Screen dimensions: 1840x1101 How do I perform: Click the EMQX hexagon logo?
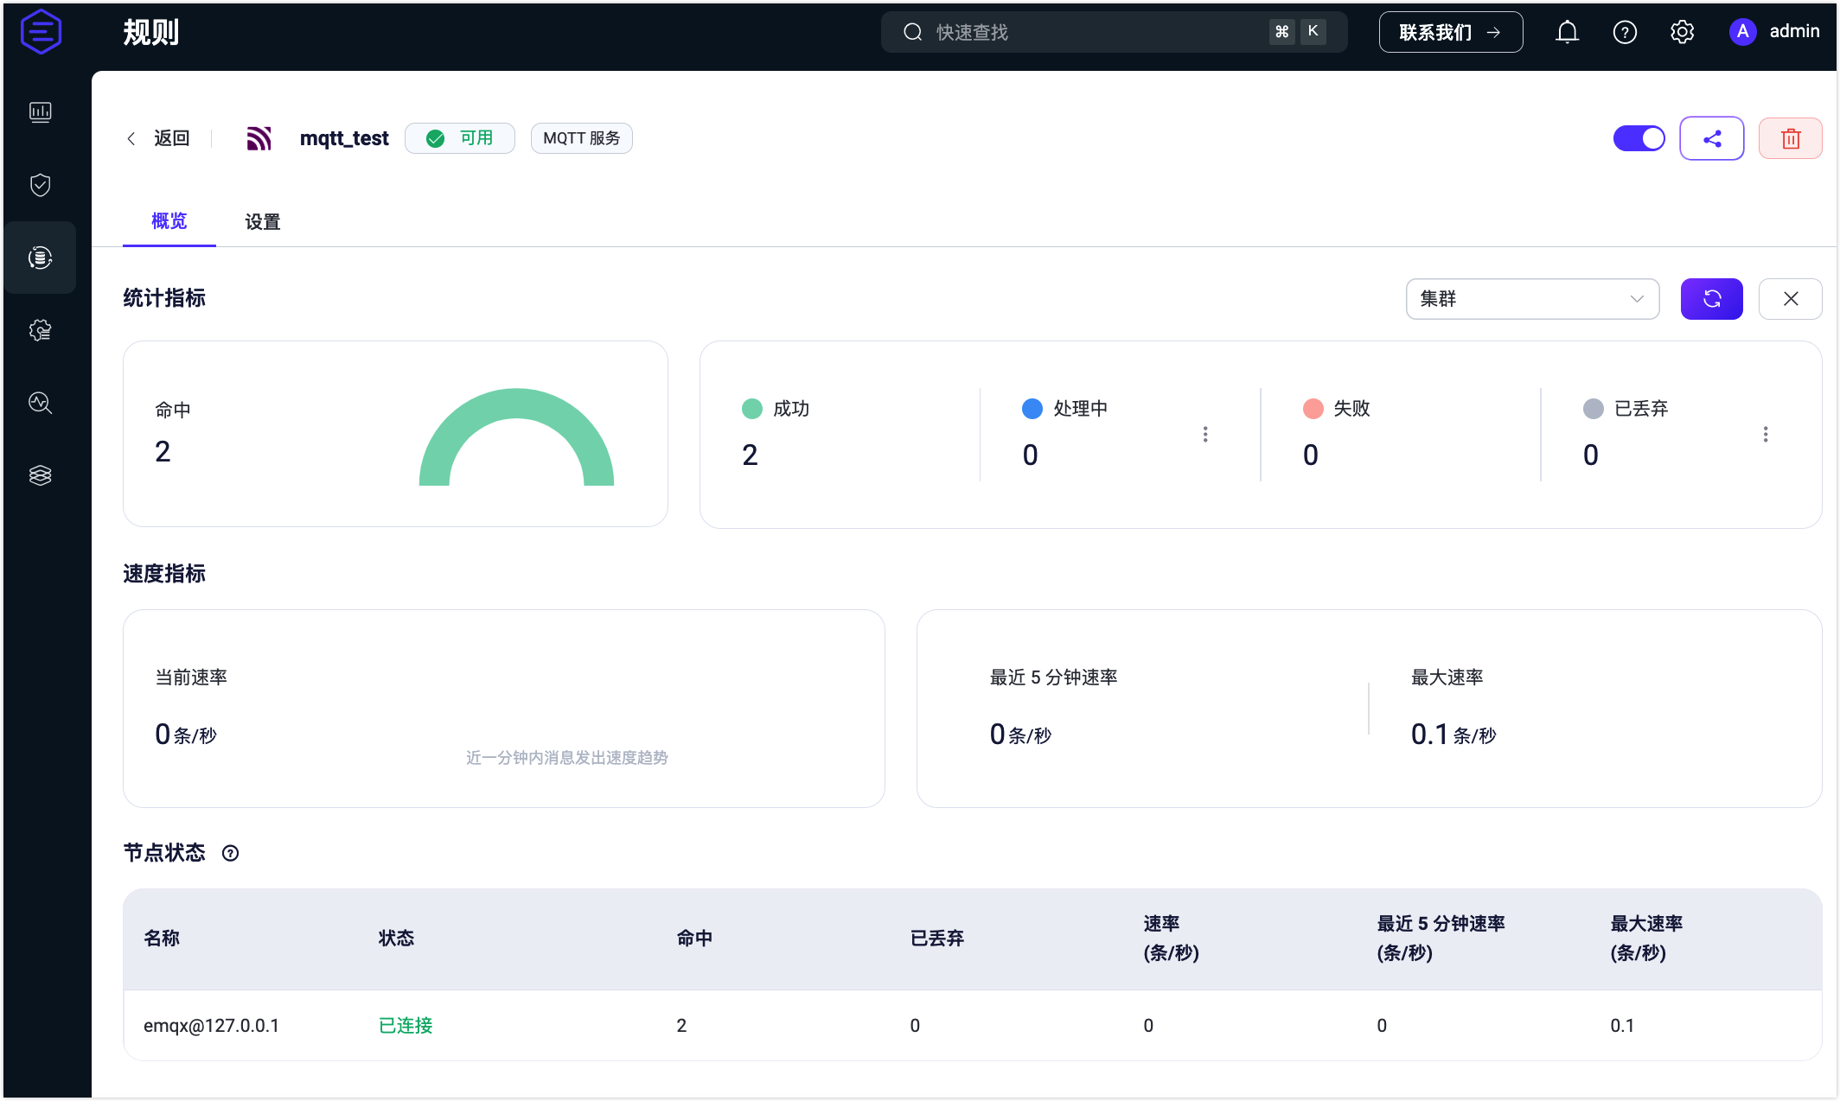tap(41, 32)
